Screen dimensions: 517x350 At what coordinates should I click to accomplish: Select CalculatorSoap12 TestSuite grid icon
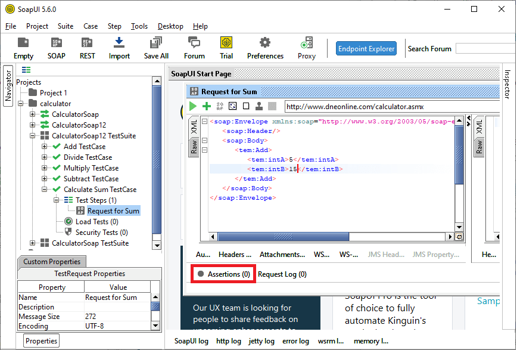(x=45, y=136)
